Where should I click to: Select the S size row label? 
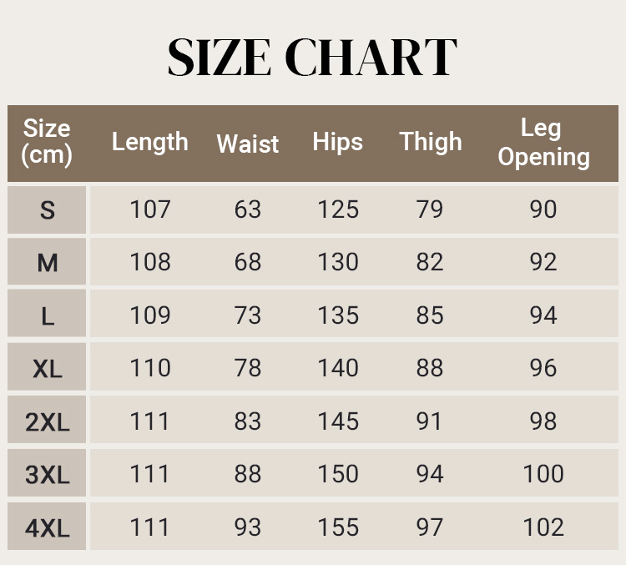(x=48, y=210)
